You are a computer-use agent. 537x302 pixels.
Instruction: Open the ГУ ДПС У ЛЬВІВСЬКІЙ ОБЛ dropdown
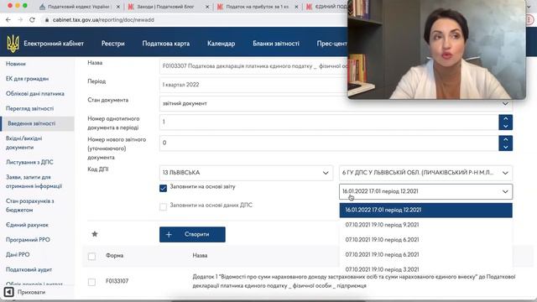tap(425, 173)
